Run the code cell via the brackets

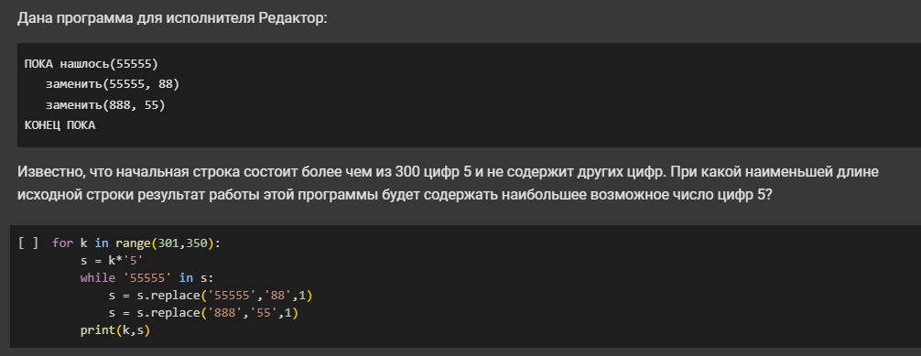click(x=28, y=243)
